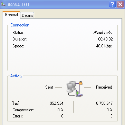Click the Thai connected status text
This screenshot has height=125, width=125.
click(103, 33)
